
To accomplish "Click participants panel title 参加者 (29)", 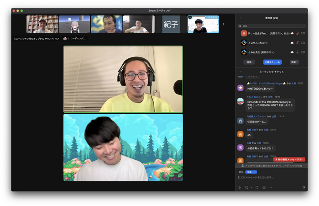I will [271, 18].
